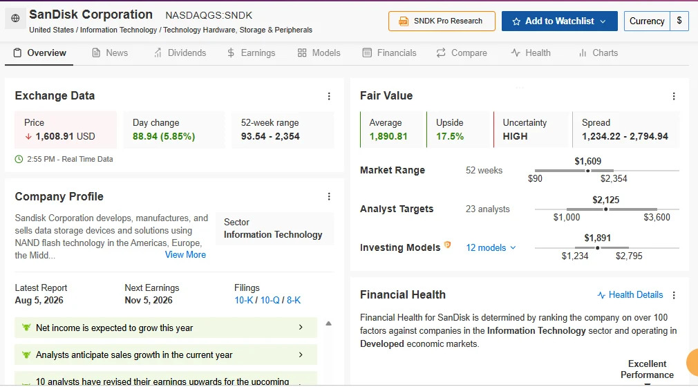Click the price down-arrow icon

28,137
